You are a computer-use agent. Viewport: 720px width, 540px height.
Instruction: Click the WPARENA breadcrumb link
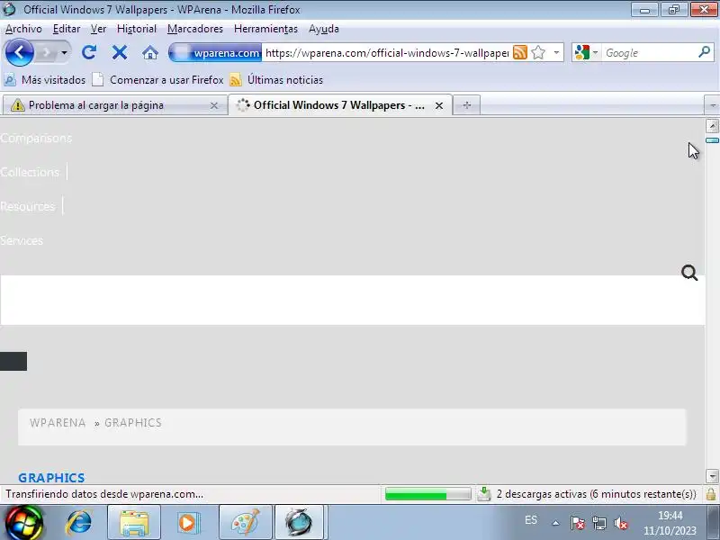[x=58, y=423]
